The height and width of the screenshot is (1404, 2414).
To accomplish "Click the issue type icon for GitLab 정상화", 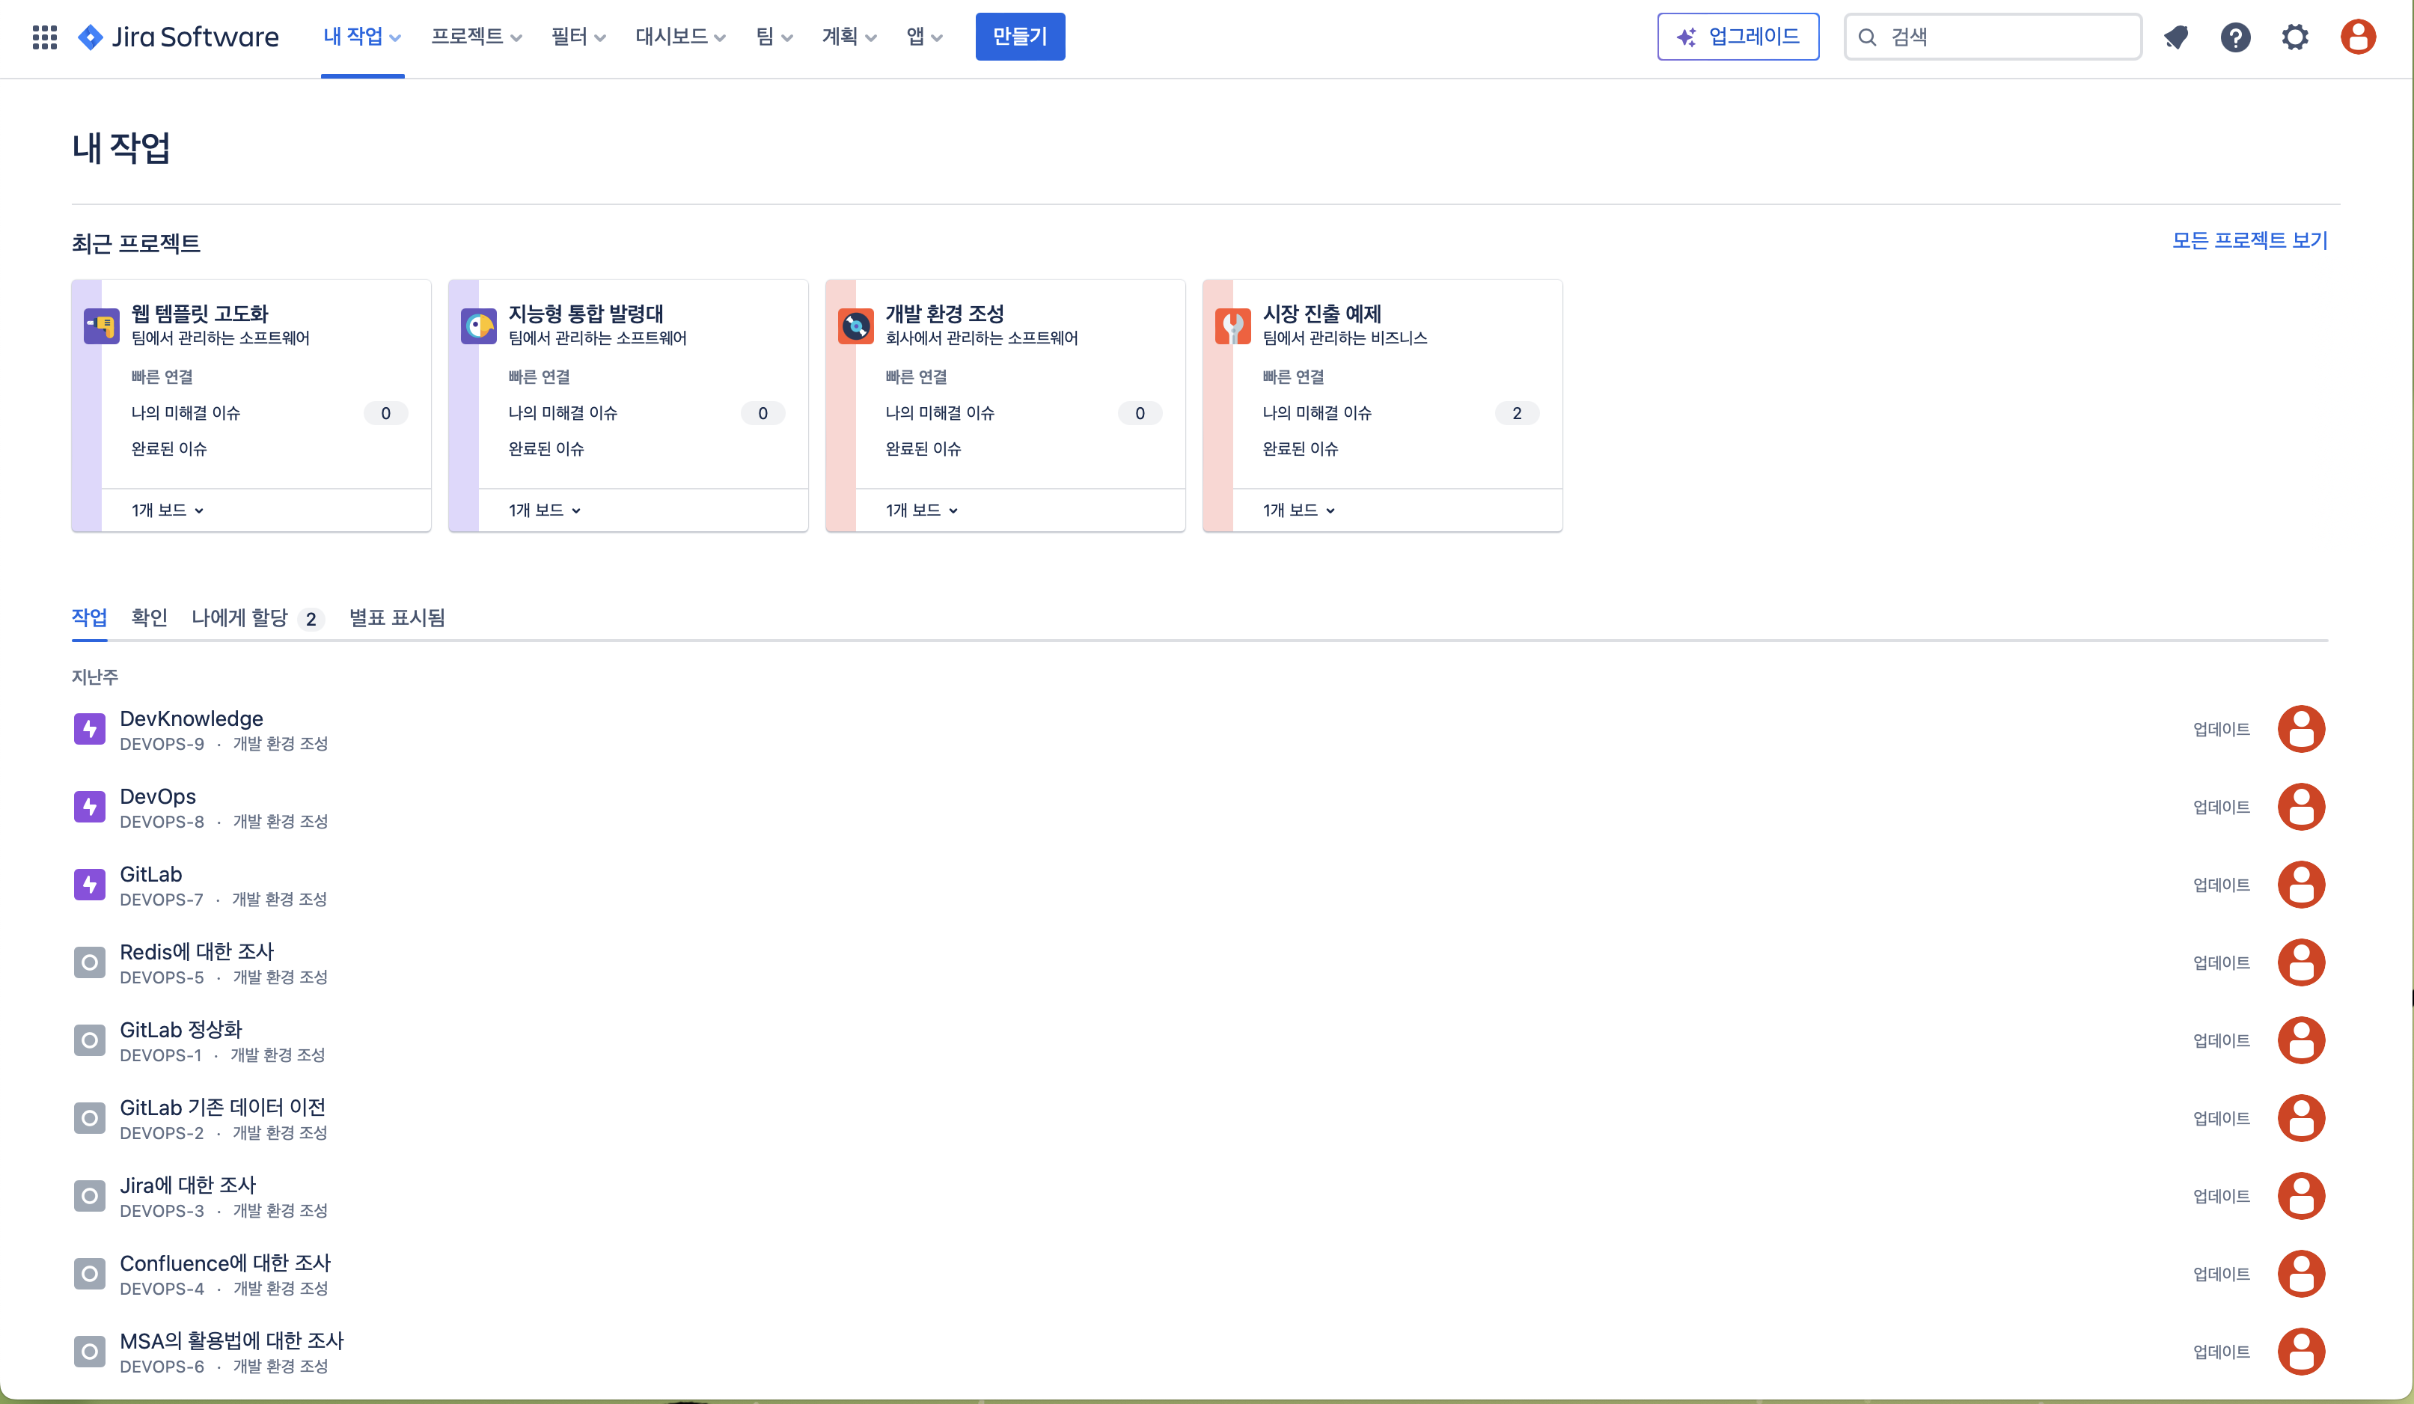I will (x=90, y=1040).
